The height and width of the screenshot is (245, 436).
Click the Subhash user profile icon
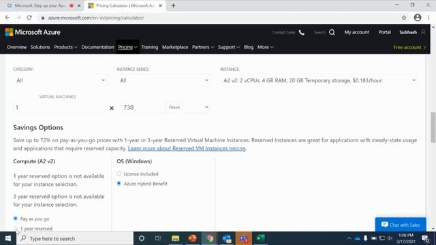(x=423, y=32)
